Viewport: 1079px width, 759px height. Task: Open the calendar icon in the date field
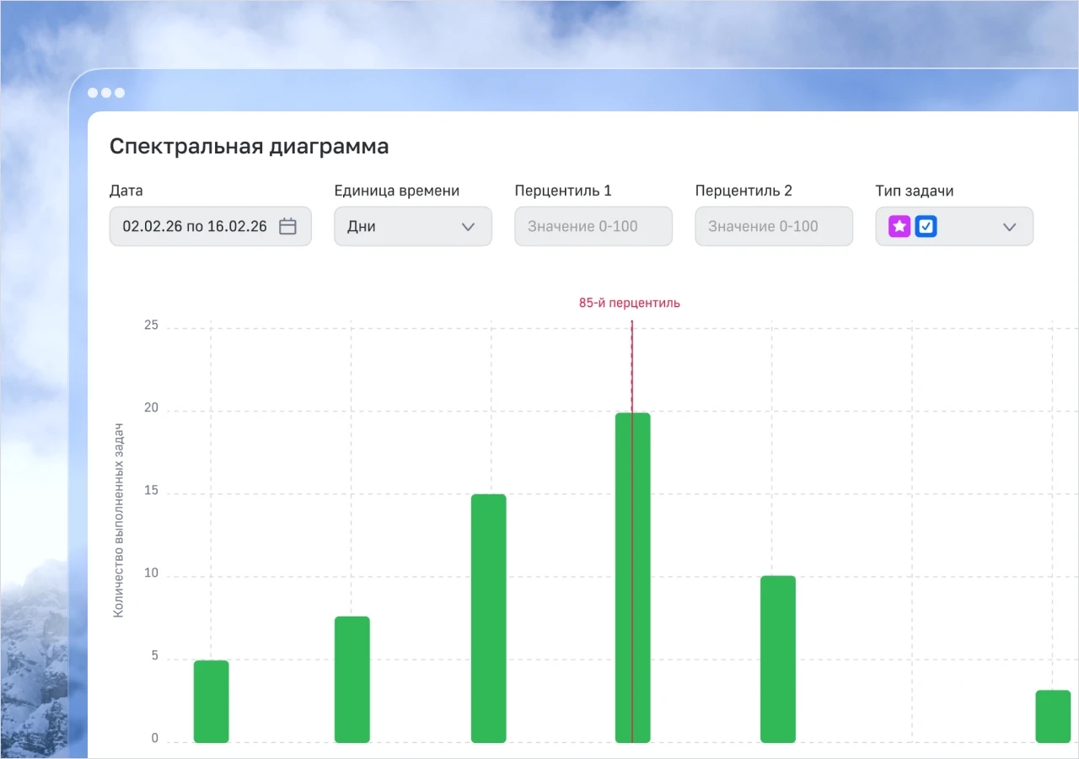click(287, 226)
